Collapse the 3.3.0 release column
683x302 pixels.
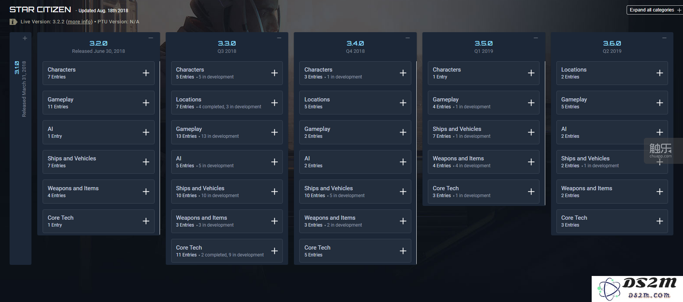point(279,38)
